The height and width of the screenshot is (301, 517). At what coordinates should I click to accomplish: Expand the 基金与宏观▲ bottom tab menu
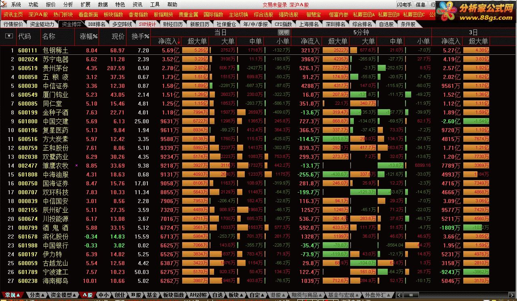point(343,295)
